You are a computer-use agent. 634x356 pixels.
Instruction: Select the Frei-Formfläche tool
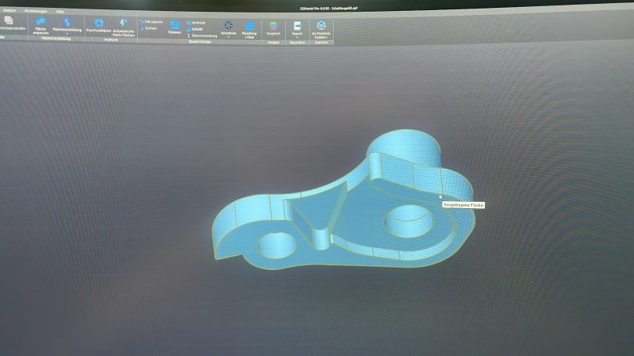click(x=99, y=25)
